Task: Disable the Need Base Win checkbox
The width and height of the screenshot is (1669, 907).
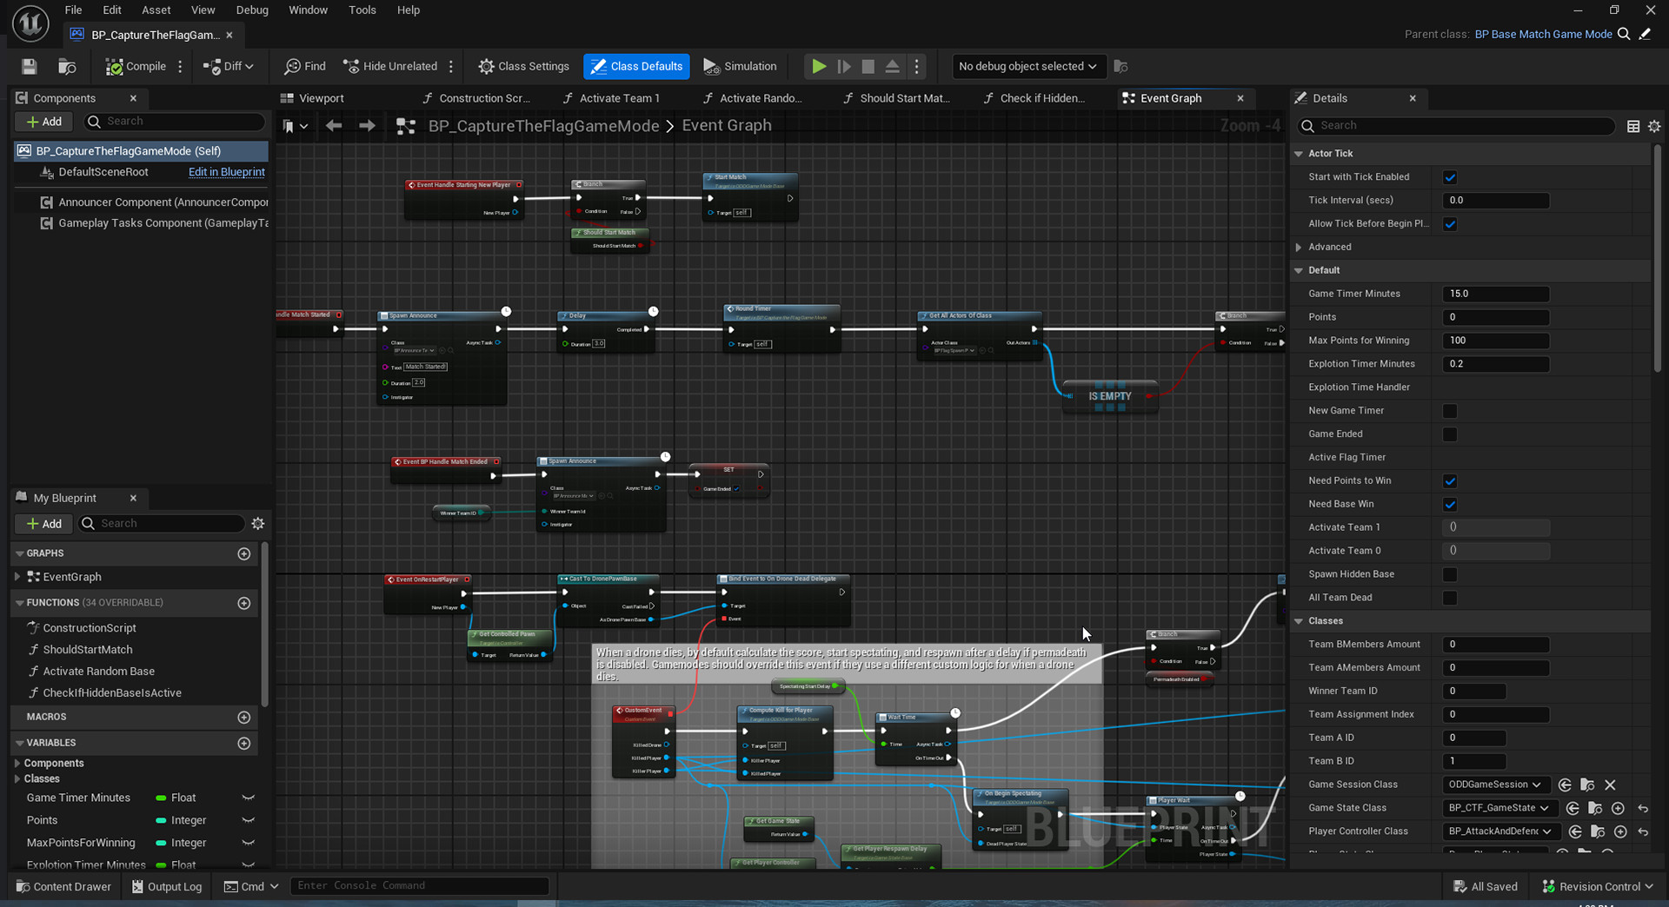Action: 1450,505
